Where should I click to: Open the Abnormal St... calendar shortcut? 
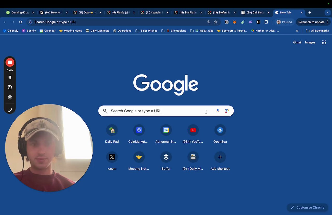coord(166,134)
